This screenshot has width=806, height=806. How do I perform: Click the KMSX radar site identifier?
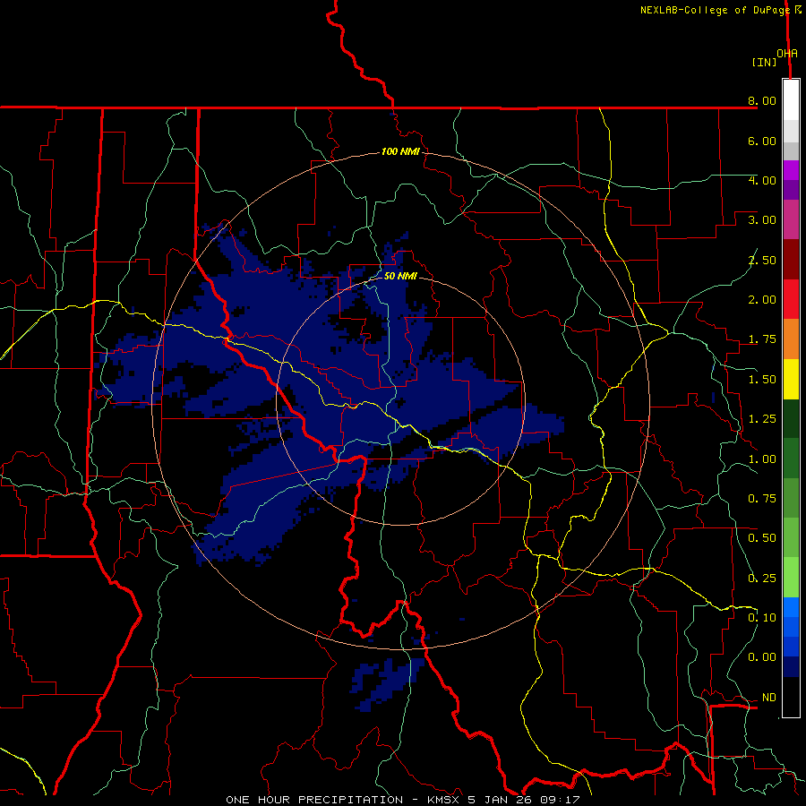point(443,800)
